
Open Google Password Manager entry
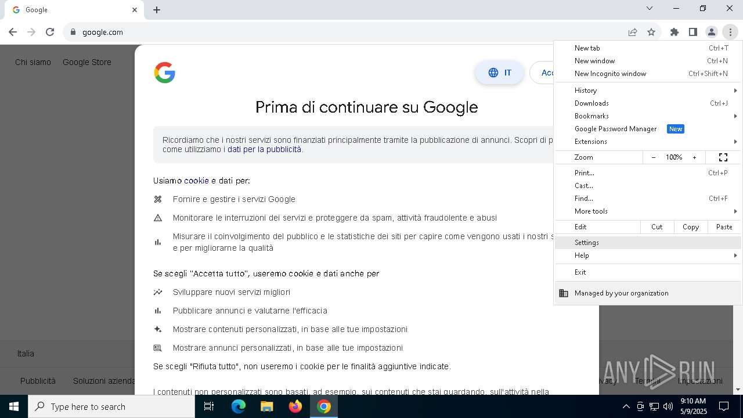648,129
